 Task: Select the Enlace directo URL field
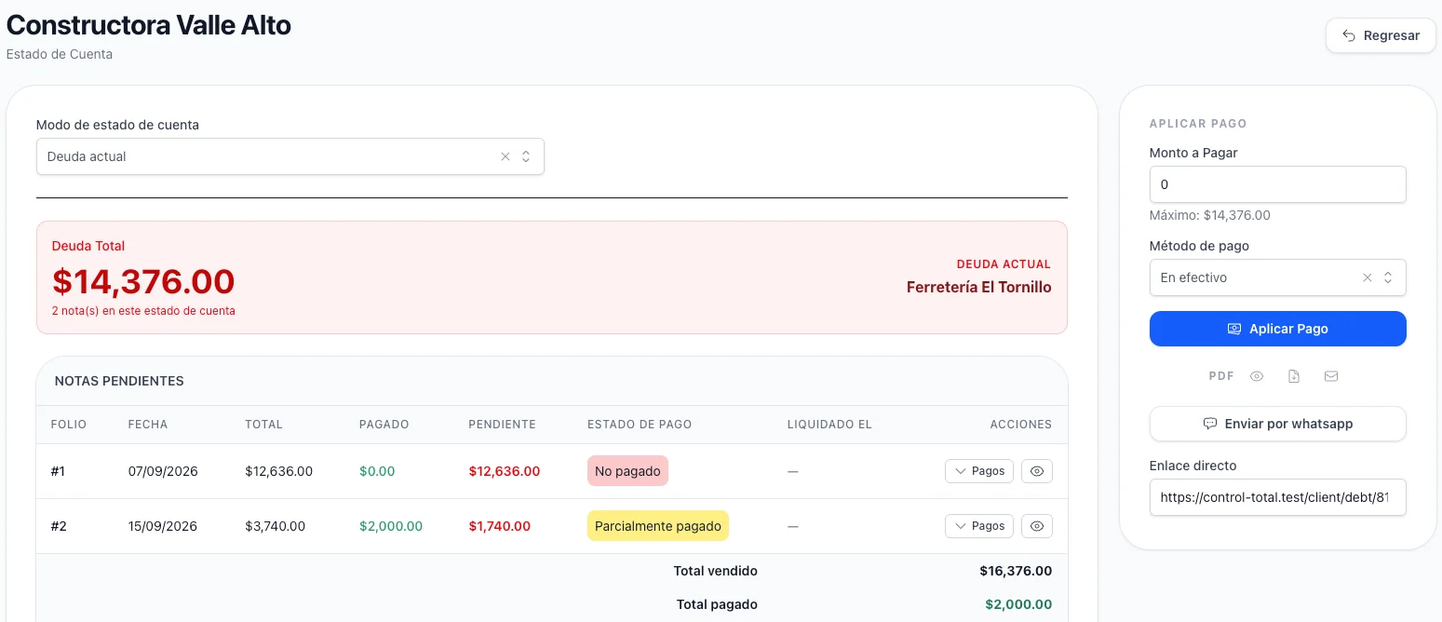[x=1277, y=497]
